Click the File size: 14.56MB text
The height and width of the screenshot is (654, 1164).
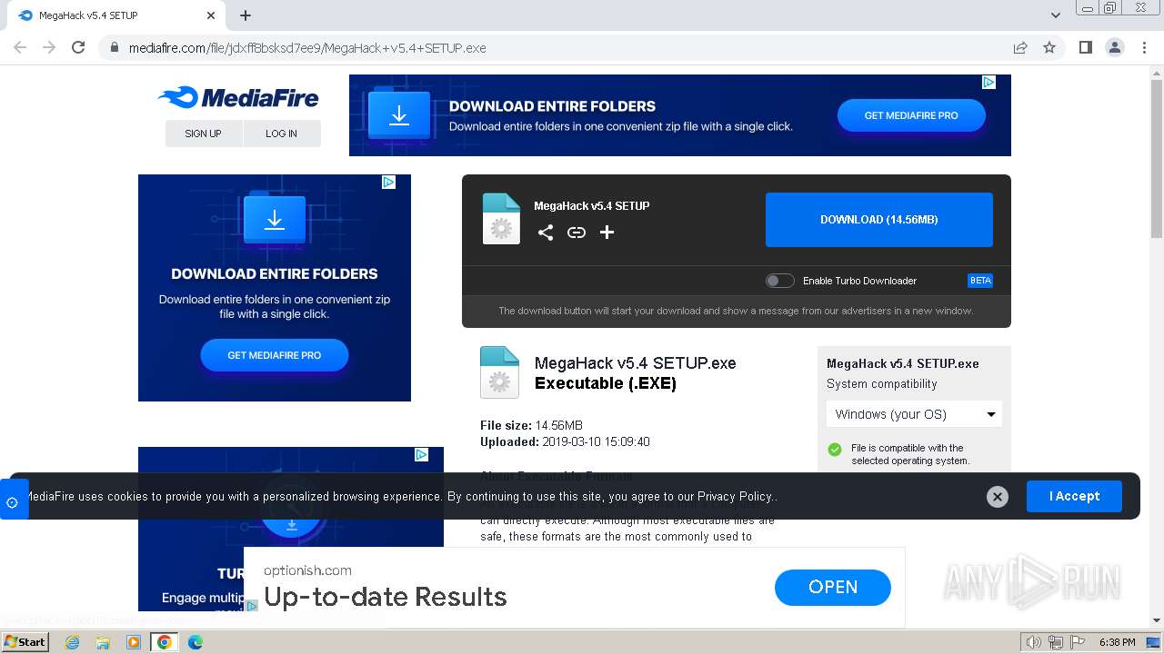coord(531,425)
